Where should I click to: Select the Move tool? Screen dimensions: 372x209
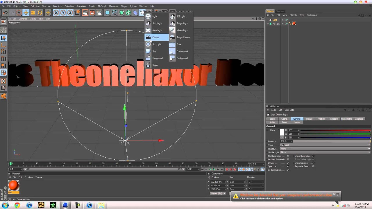[26, 12]
